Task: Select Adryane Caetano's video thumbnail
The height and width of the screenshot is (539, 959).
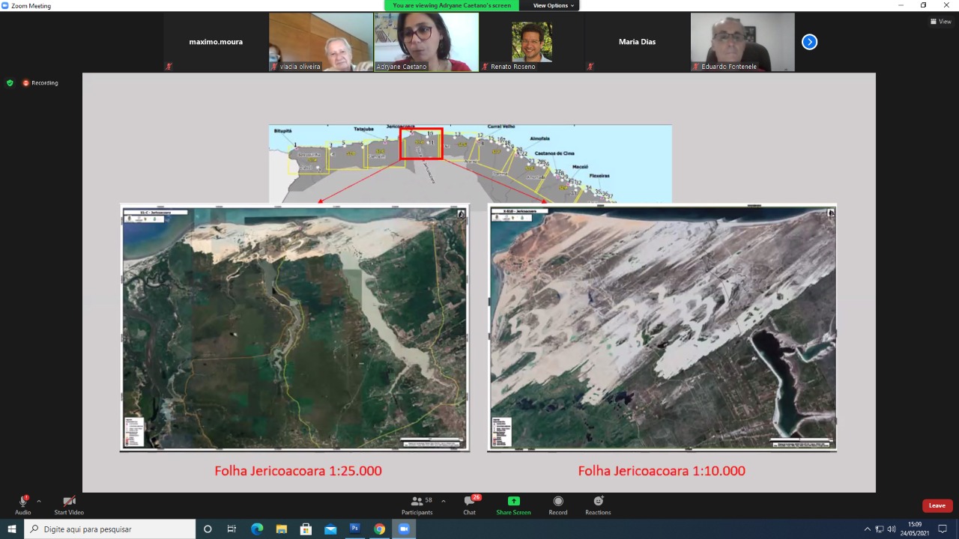Action: (x=426, y=42)
